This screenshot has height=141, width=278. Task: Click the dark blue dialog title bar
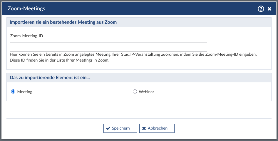pos(147,9)
